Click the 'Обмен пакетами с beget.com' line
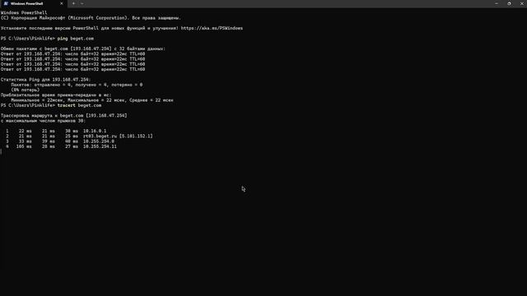This screenshot has width=527, height=296. tap(83, 49)
